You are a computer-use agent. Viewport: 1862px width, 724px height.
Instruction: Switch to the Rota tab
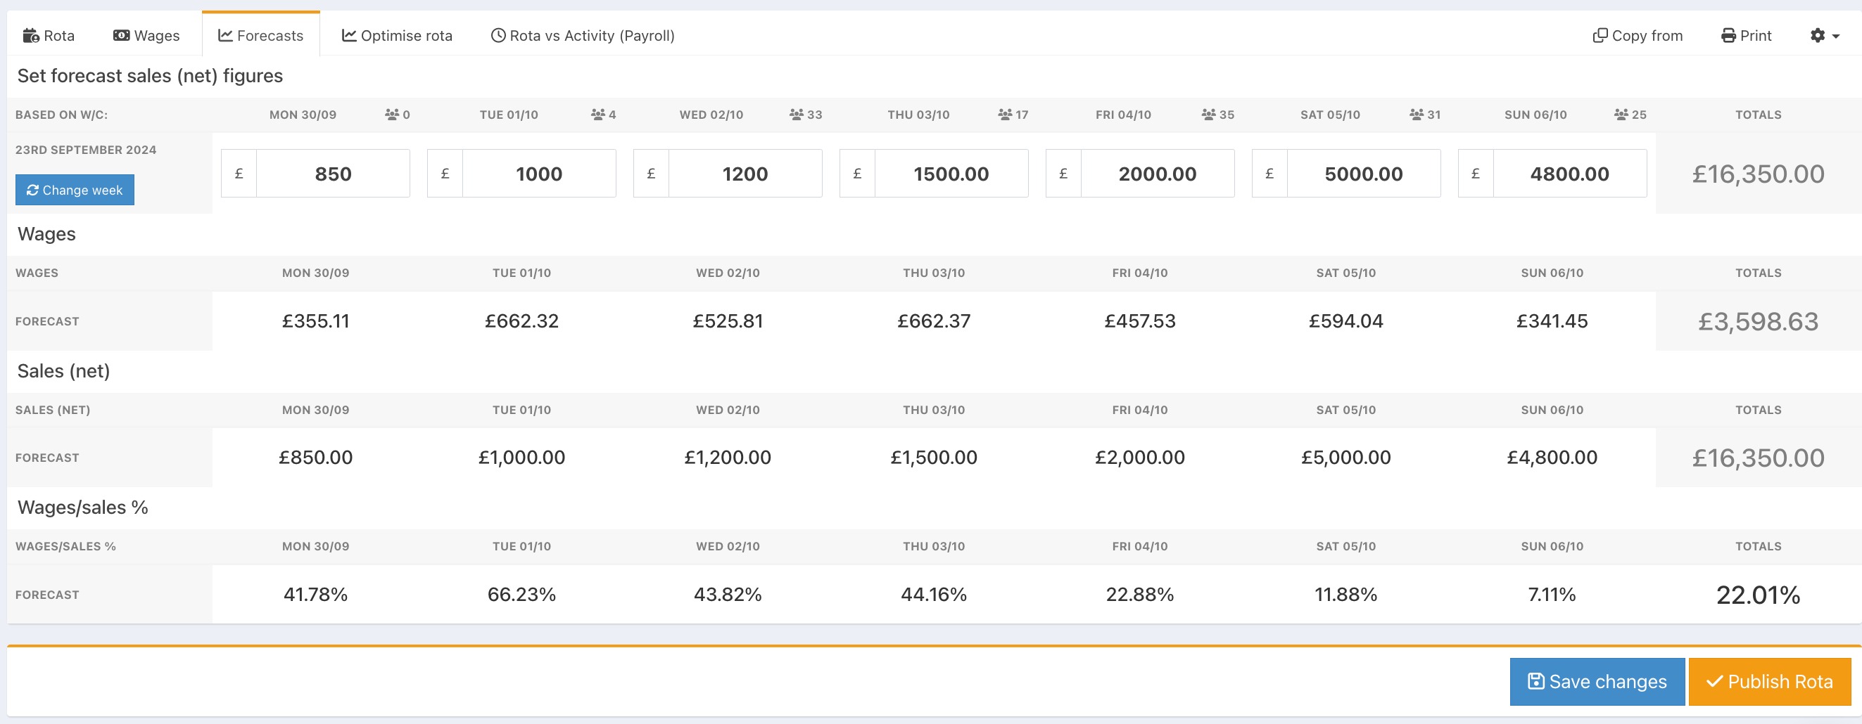49,35
